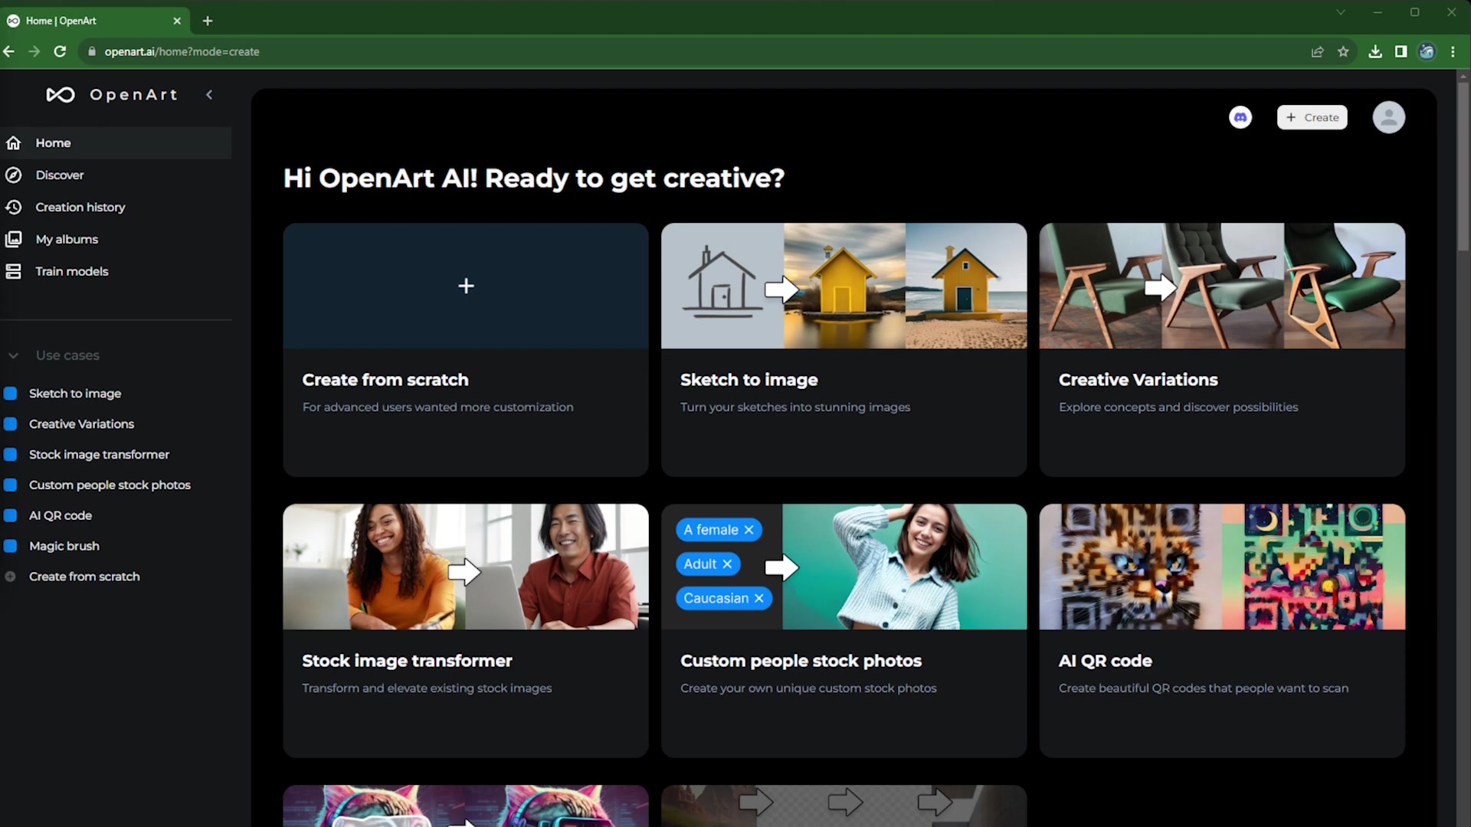Select Creative Variations blue square icon
1471x827 pixels.
pyautogui.click(x=11, y=424)
